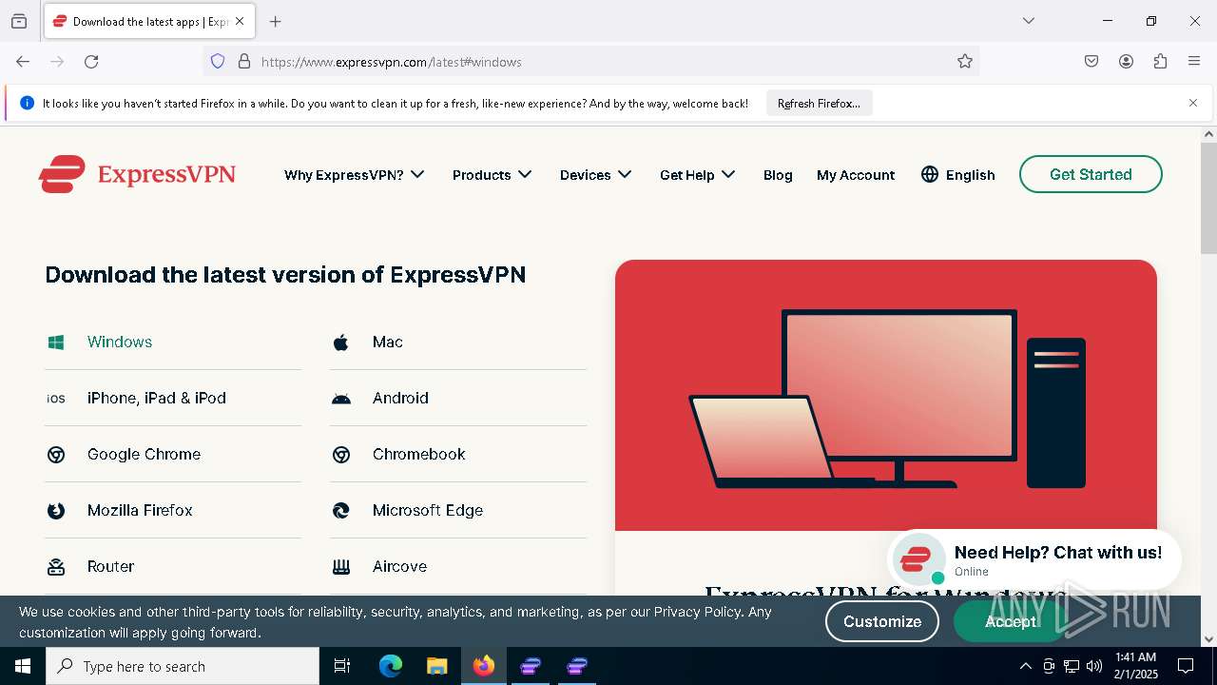1217x685 pixels.
Task: Select the Aircove link
Action: point(399,567)
